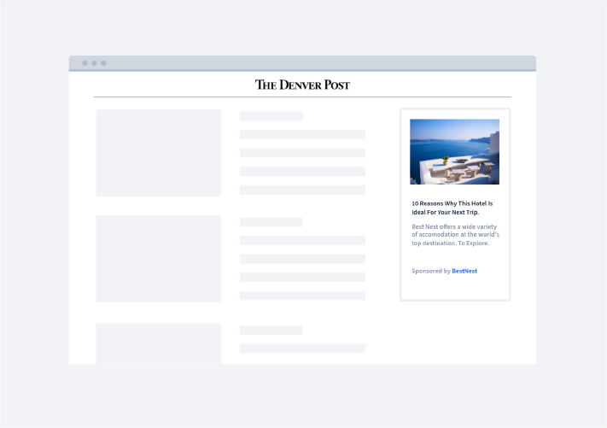Select the second article placeholder thumbnail
The height and width of the screenshot is (428, 607).
point(158,259)
